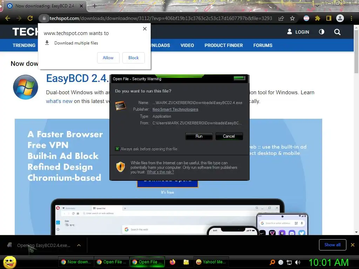359x269 pixels.
Task: Reload the TechSpot page
Action: point(30,18)
